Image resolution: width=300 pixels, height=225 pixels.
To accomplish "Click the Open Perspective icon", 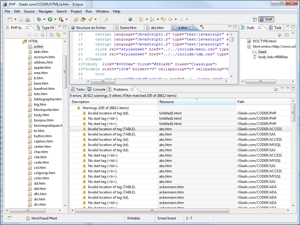I will point(255,20).
